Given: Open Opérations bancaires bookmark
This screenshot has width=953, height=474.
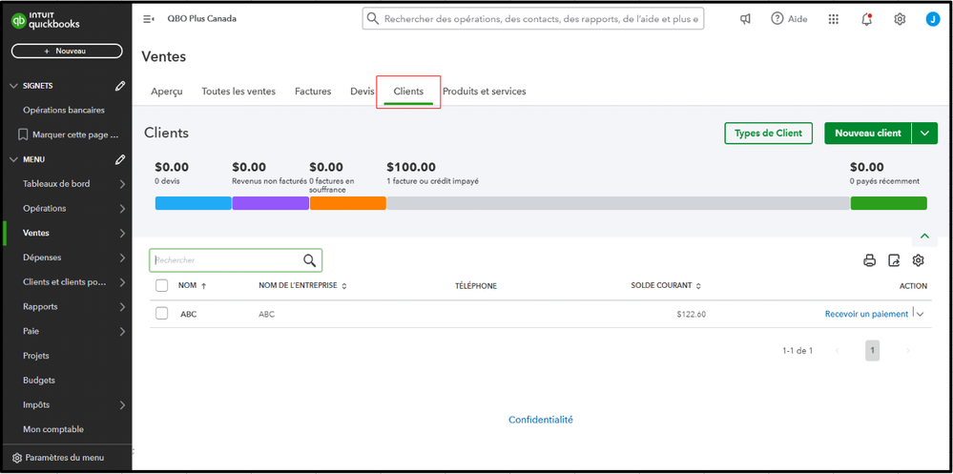Looking at the screenshot, I should coord(64,110).
